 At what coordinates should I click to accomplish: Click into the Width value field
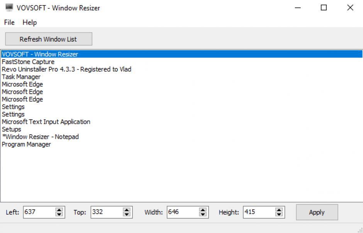pos(183,212)
